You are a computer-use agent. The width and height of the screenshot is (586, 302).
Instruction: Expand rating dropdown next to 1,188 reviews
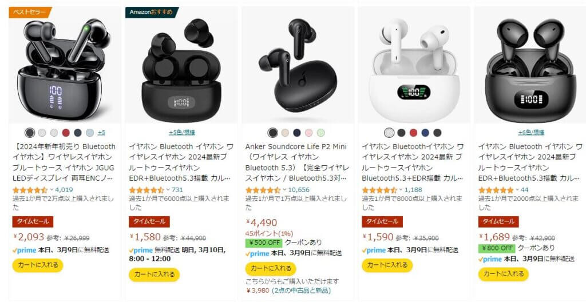(401, 189)
